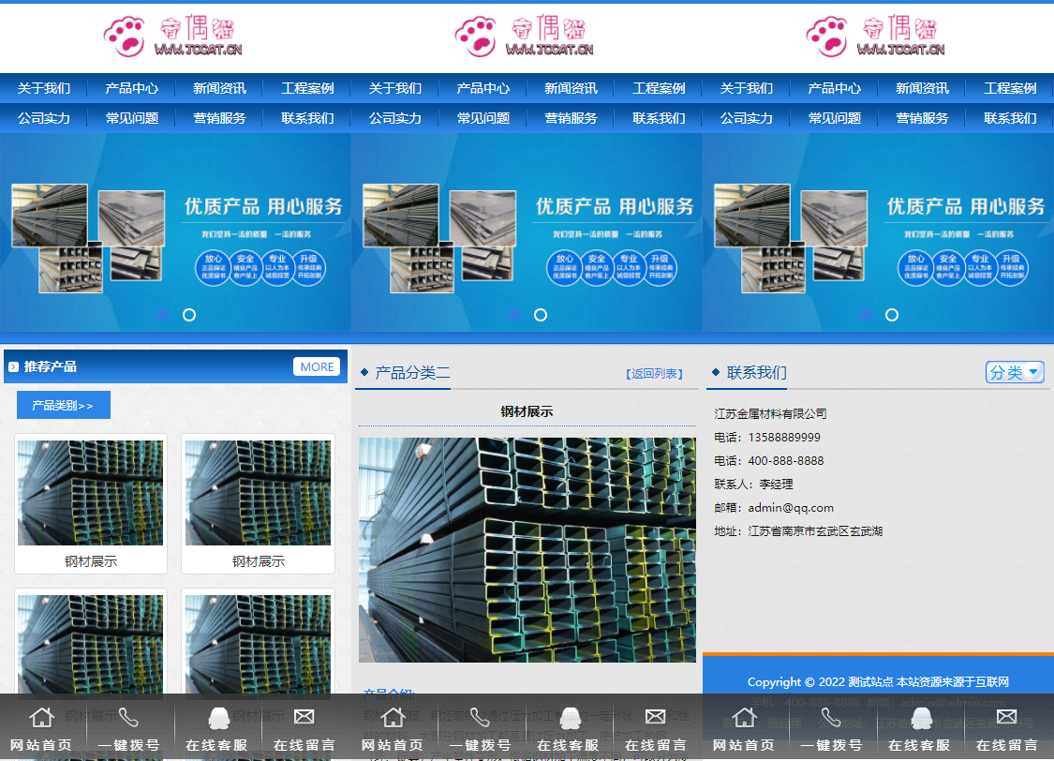This screenshot has width=1054, height=761.
Task: Select the hollow white banner dot on 推荐产品 page
Action: coord(189,315)
